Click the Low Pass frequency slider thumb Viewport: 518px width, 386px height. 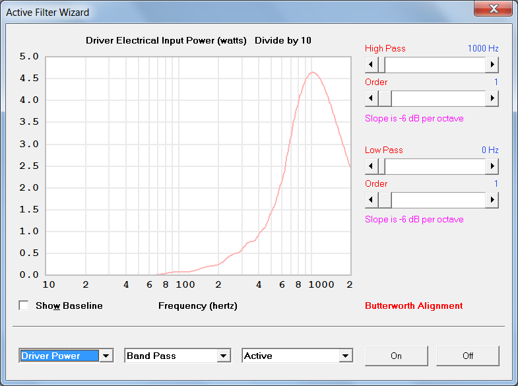coord(381,166)
